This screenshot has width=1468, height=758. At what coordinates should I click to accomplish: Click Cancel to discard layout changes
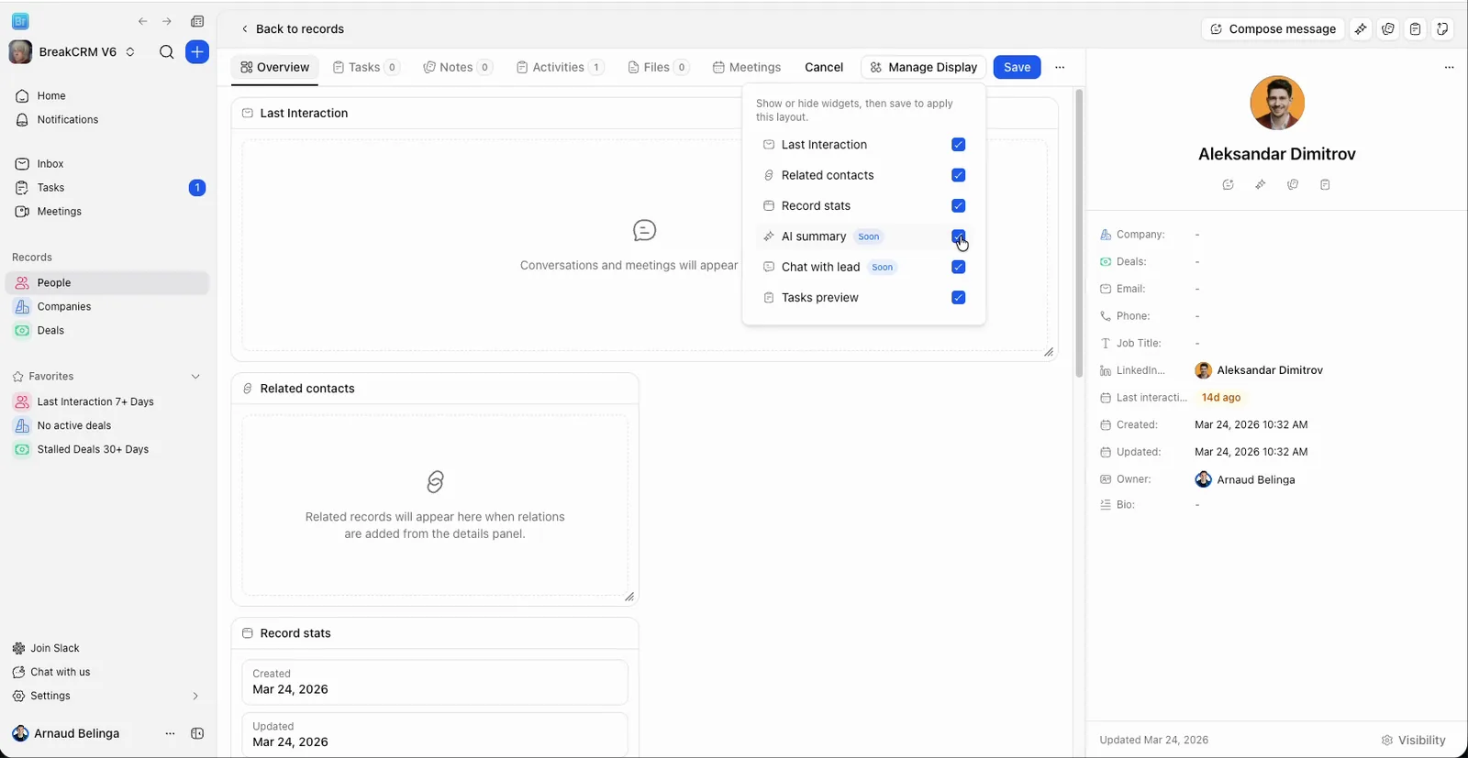(x=824, y=67)
